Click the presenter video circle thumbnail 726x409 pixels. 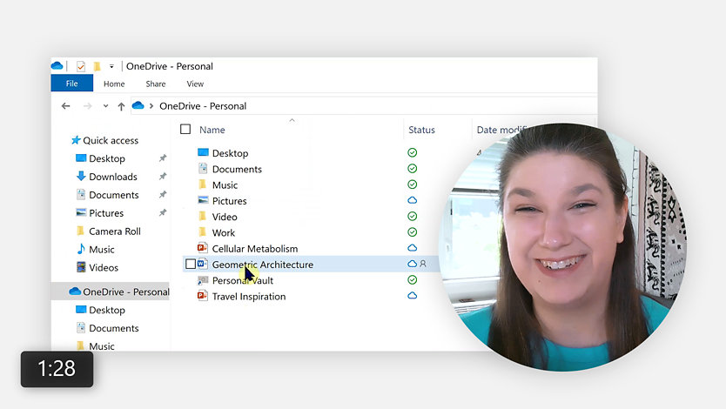pyautogui.click(x=562, y=247)
